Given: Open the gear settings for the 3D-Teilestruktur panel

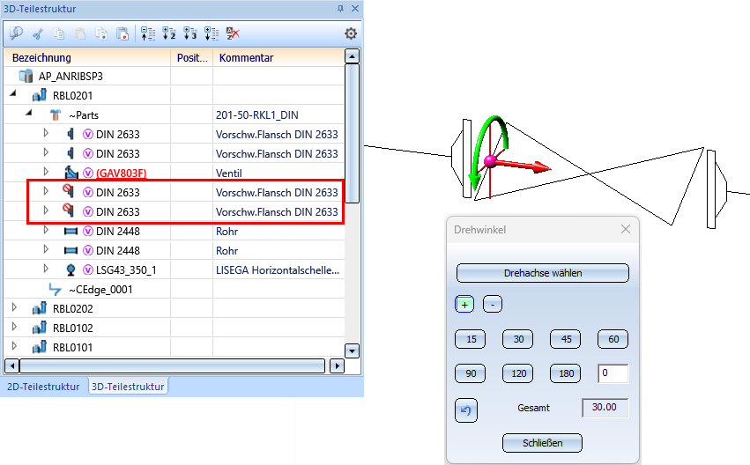Looking at the screenshot, I should [351, 33].
